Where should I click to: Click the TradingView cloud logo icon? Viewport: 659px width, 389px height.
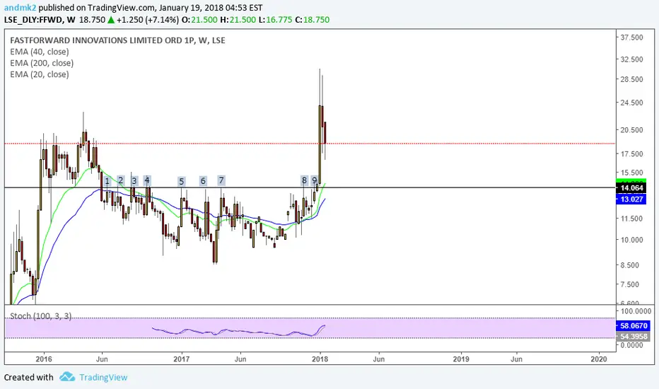67,377
